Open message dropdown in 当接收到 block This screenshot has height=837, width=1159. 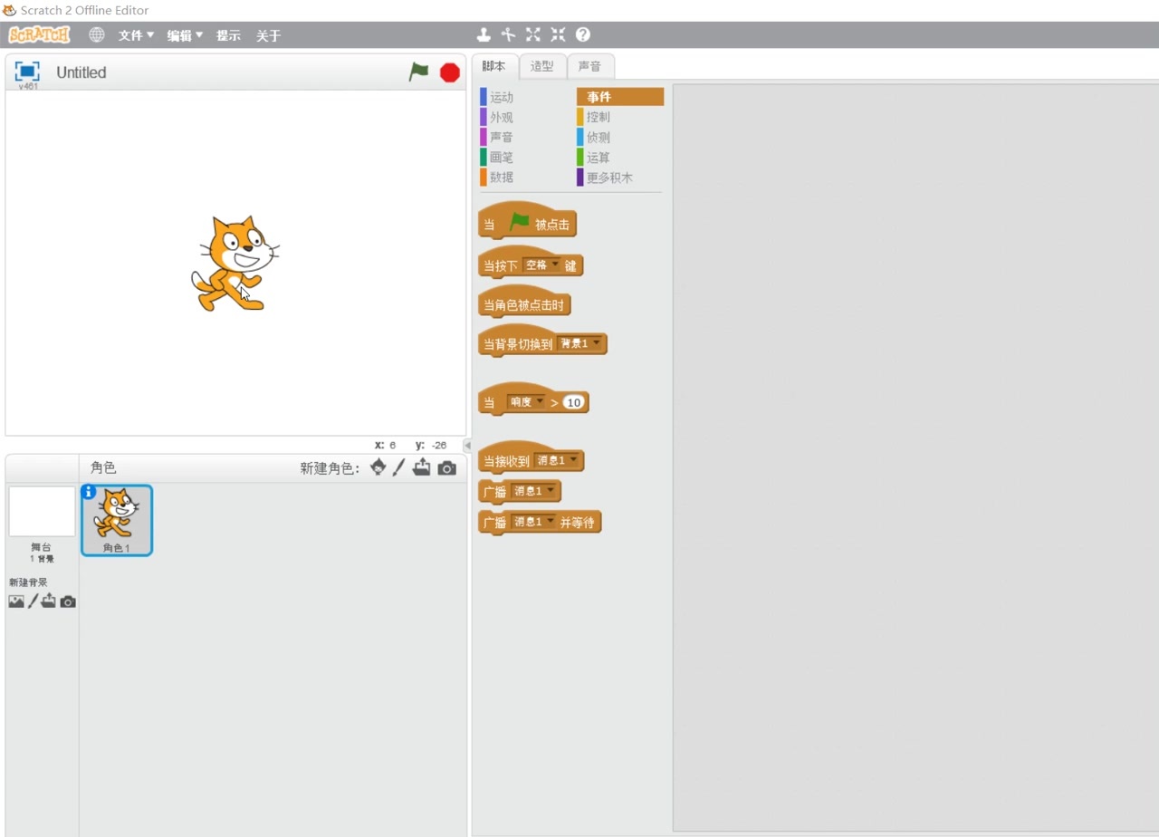pyautogui.click(x=556, y=461)
